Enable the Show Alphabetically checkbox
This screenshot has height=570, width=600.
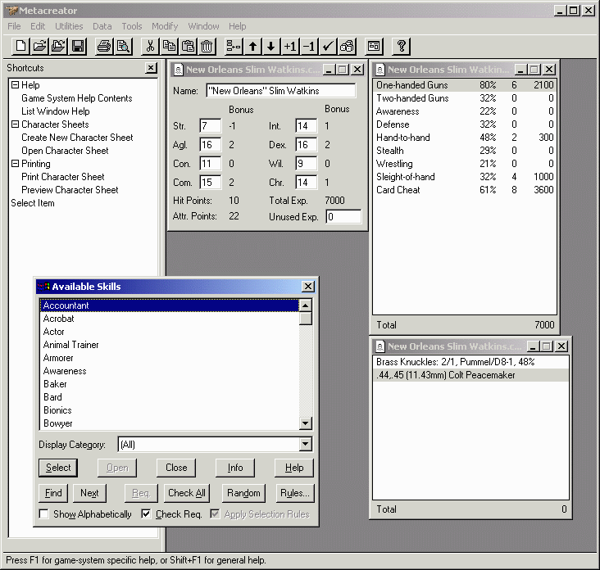coord(44,514)
